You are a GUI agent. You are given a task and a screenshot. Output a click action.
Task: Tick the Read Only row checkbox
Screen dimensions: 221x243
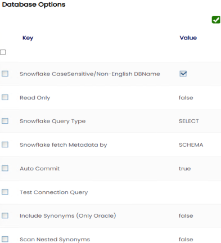(x=5, y=97)
